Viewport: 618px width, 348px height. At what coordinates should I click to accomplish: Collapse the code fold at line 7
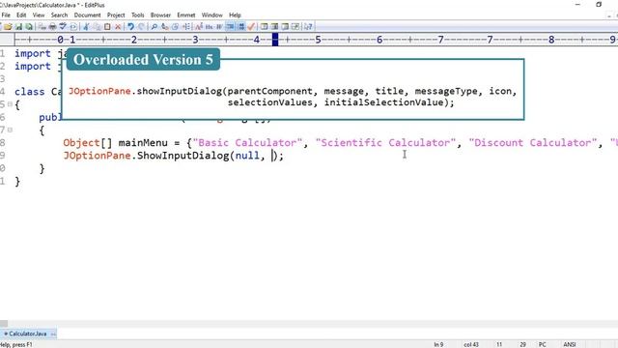click(x=10, y=130)
